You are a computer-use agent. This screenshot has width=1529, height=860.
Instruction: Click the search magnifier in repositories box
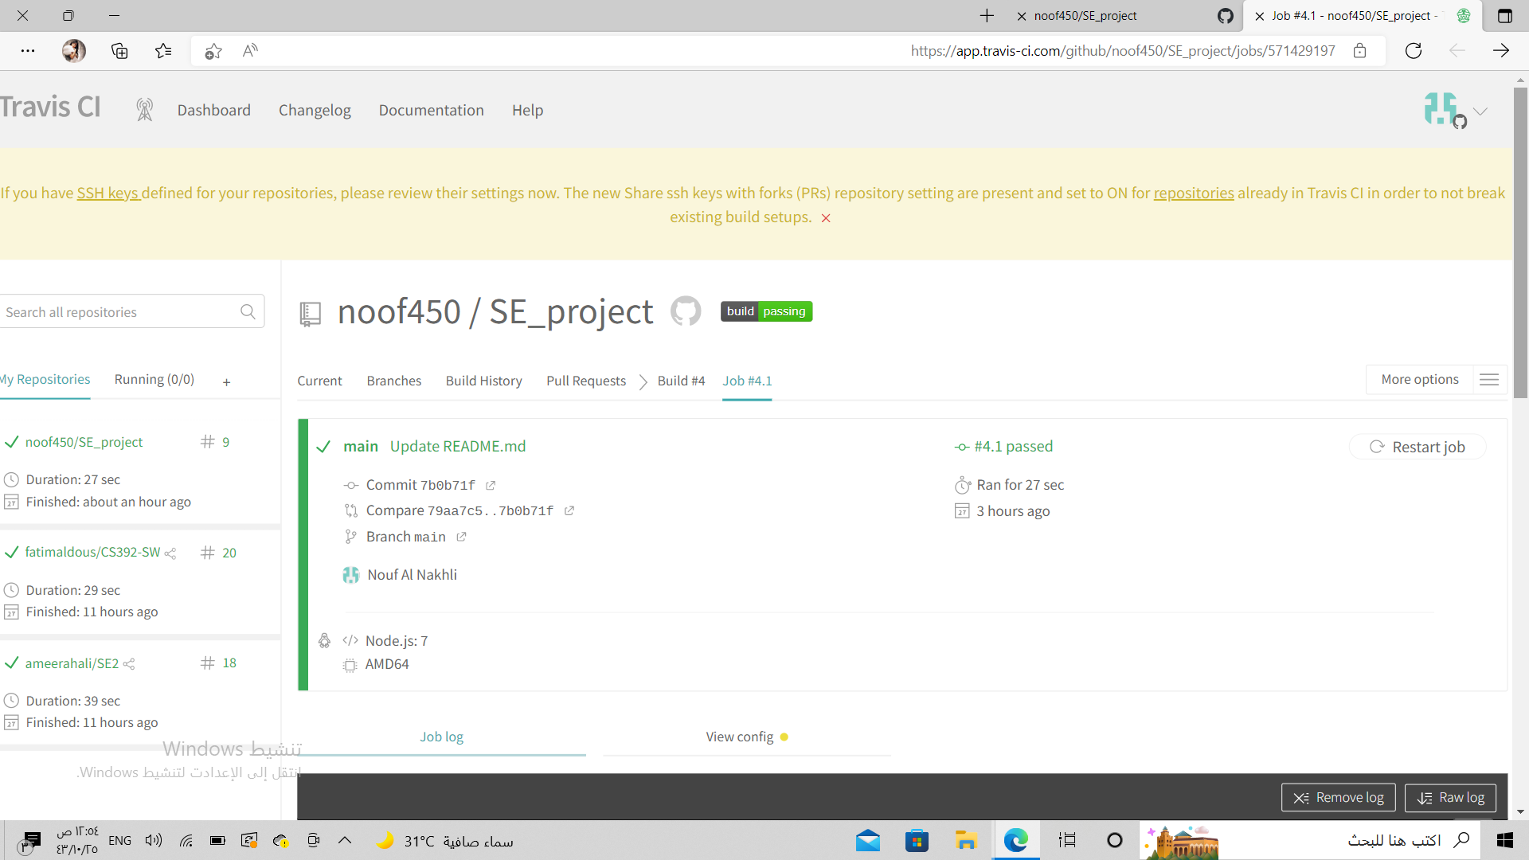pos(248,312)
